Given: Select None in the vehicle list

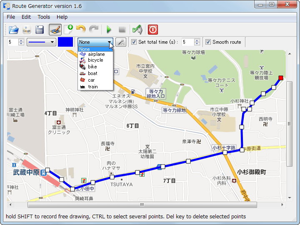Looking at the screenshot, I should (x=95, y=49).
